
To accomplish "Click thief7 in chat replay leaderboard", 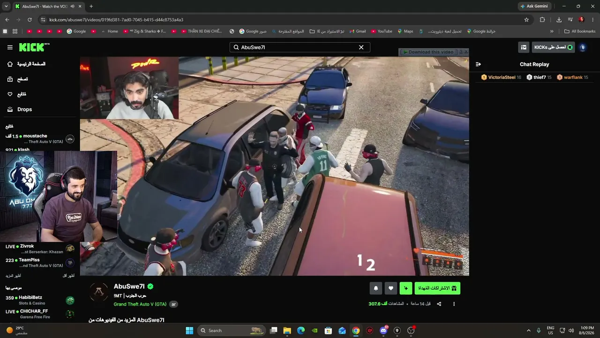I will (x=539, y=77).
